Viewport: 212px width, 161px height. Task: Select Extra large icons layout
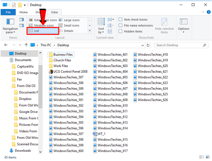[43, 20]
